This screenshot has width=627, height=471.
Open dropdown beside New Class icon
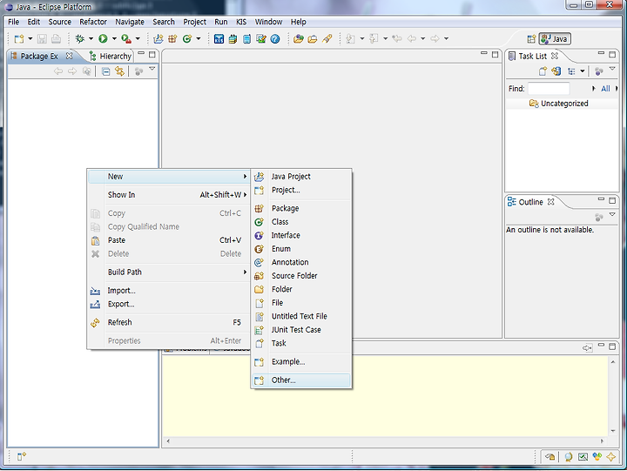pyautogui.click(x=199, y=39)
